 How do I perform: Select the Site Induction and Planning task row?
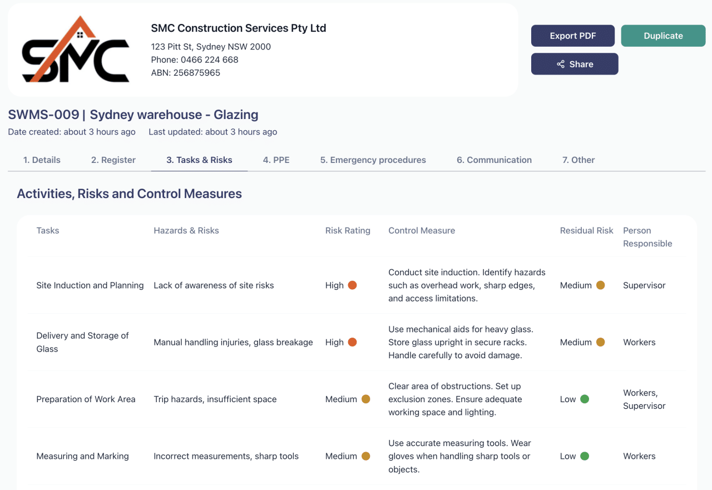click(90, 285)
